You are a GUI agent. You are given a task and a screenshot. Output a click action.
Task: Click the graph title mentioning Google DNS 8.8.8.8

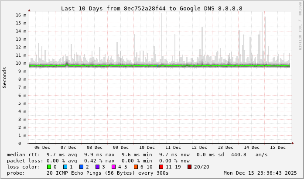[151, 8]
